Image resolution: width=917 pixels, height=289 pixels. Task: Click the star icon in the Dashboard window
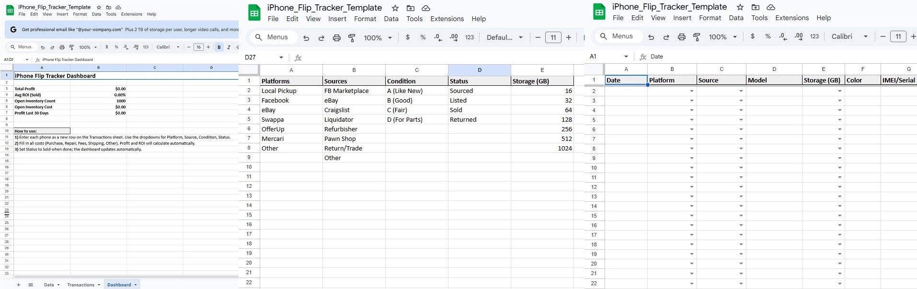[x=99, y=7]
